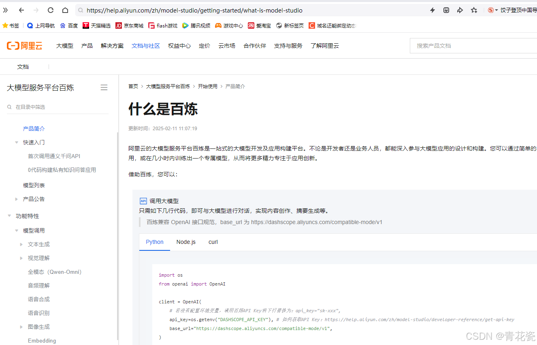
Task: Click the API icon beside 调用大模型
Action: (143, 201)
